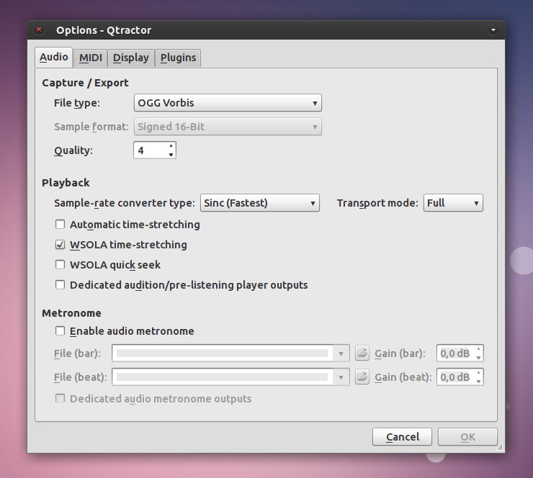Screen dimensions: 533x478
Task: Open the Plugins tab
Action: click(178, 58)
